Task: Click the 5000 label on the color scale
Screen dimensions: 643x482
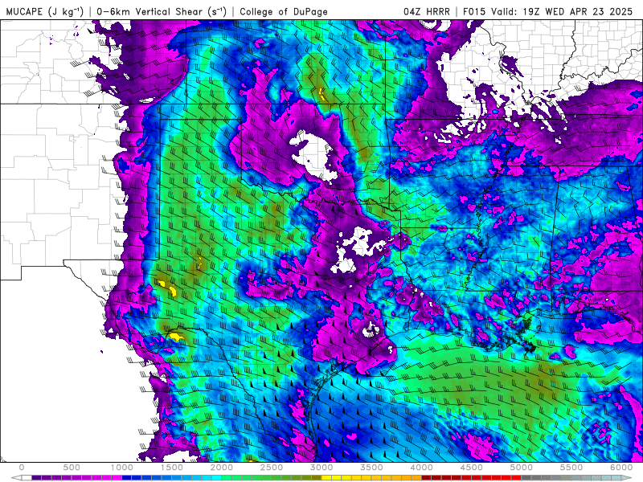Action: [522, 468]
